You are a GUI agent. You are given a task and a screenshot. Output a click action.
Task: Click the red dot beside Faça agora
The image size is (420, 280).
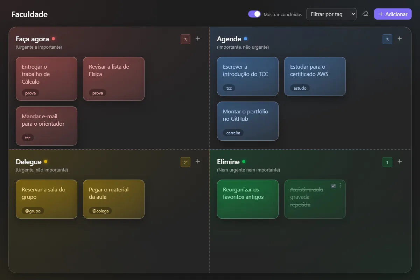[x=53, y=39]
